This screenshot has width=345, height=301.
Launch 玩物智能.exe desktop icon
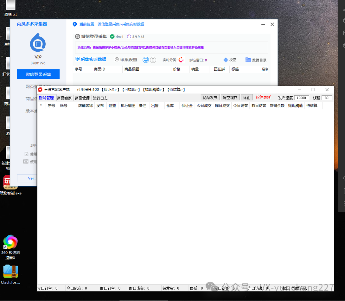point(10,185)
